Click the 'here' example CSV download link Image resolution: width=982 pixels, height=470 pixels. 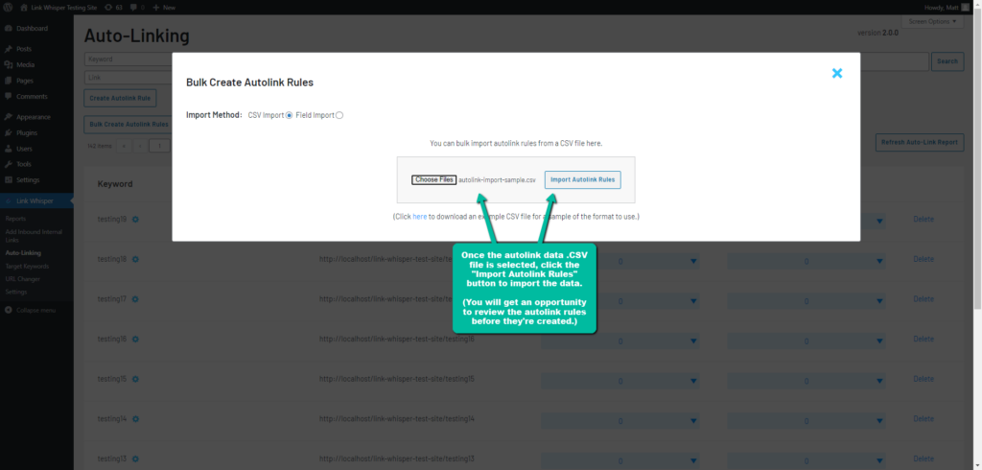(x=420, y=216)
